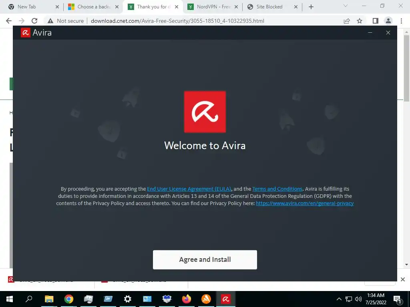This screenshot has height=307, width=410.
Task: Go forward in Chrome browser
Action: [x=22, y=21]
